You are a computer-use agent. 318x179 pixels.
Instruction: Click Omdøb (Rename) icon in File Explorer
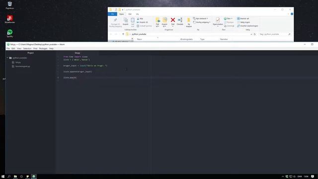[x=180, y=21]
